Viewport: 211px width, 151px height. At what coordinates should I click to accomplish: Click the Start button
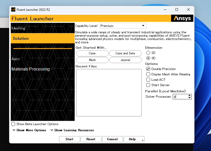pyautogui.click(x=69, y=139)
